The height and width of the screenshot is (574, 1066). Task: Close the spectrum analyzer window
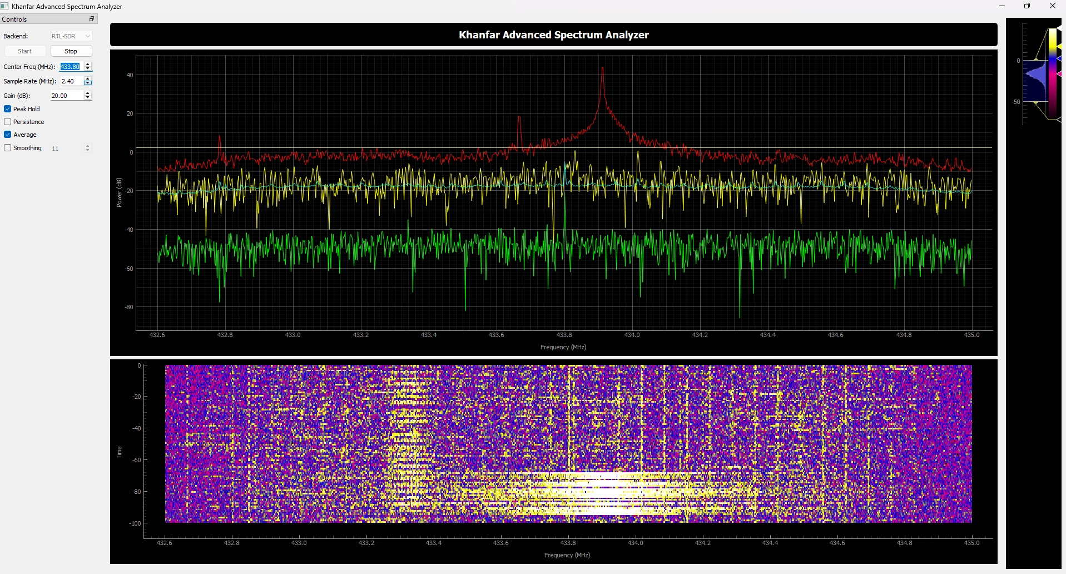(x=1053, y=6)
